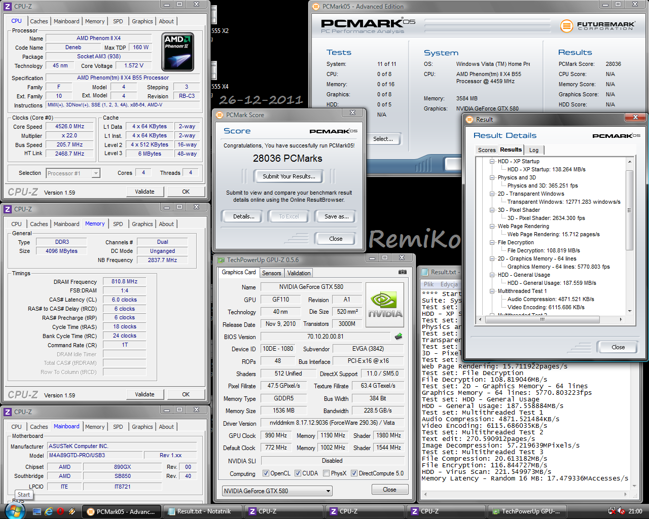Click OK in the middle CPU-Z window
Image resolution: width=649 pixels, height=519 pixels.
tap(186, 394)
